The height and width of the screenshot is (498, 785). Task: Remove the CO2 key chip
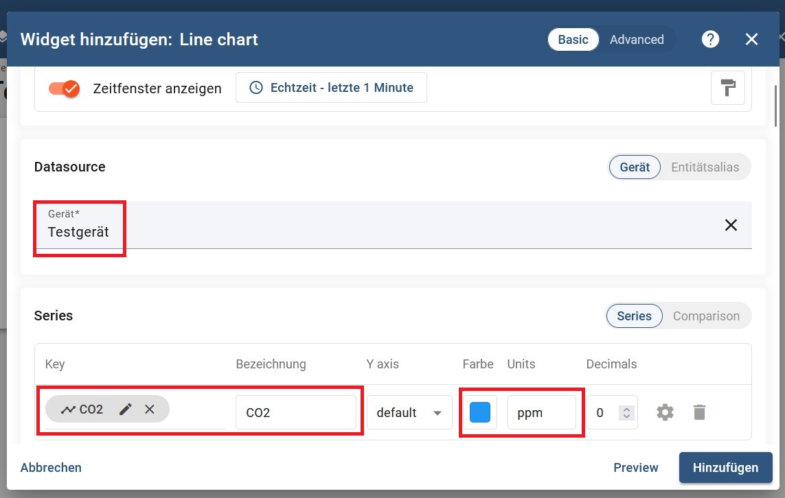[x=150, y=410]
